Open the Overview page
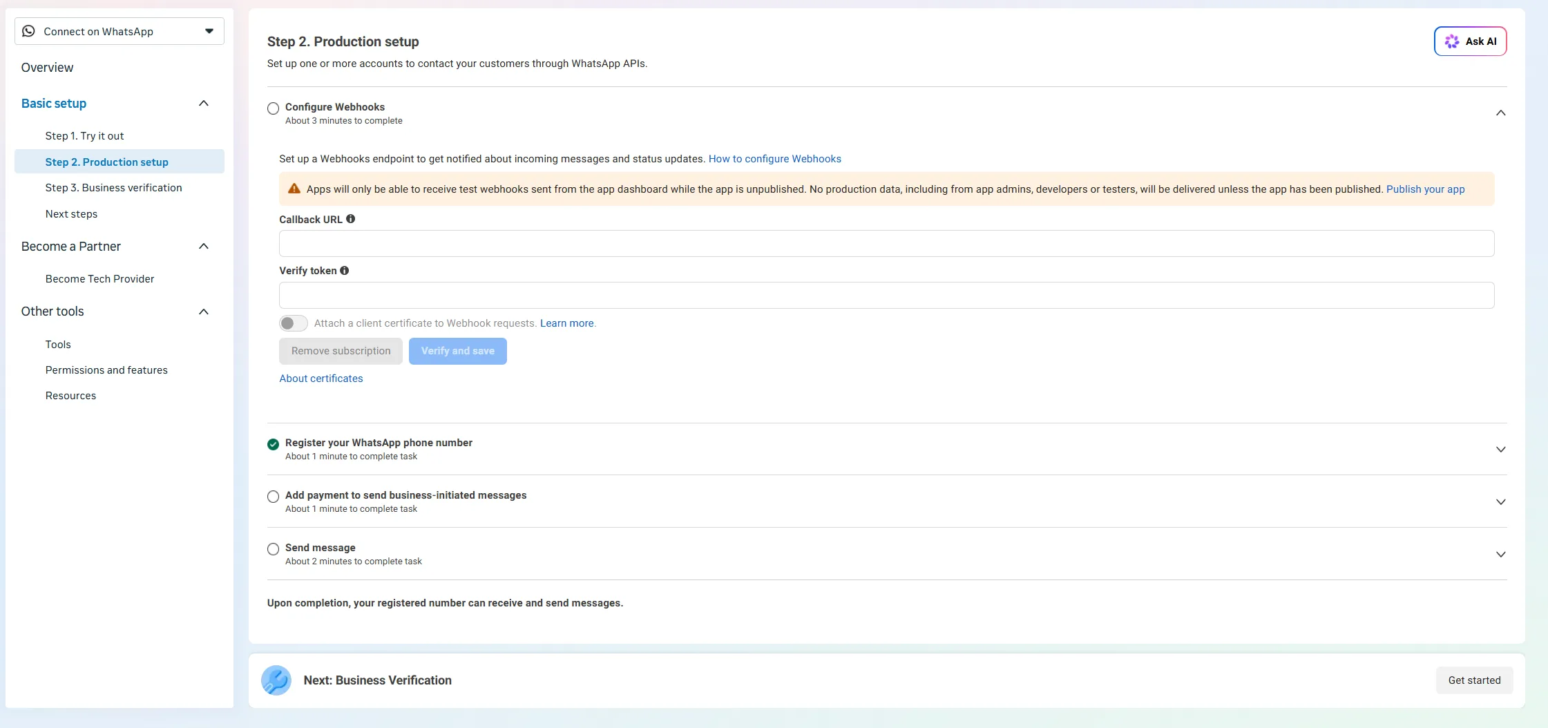1548x728 pixels. pyautogui.click(x=47, y=68)
